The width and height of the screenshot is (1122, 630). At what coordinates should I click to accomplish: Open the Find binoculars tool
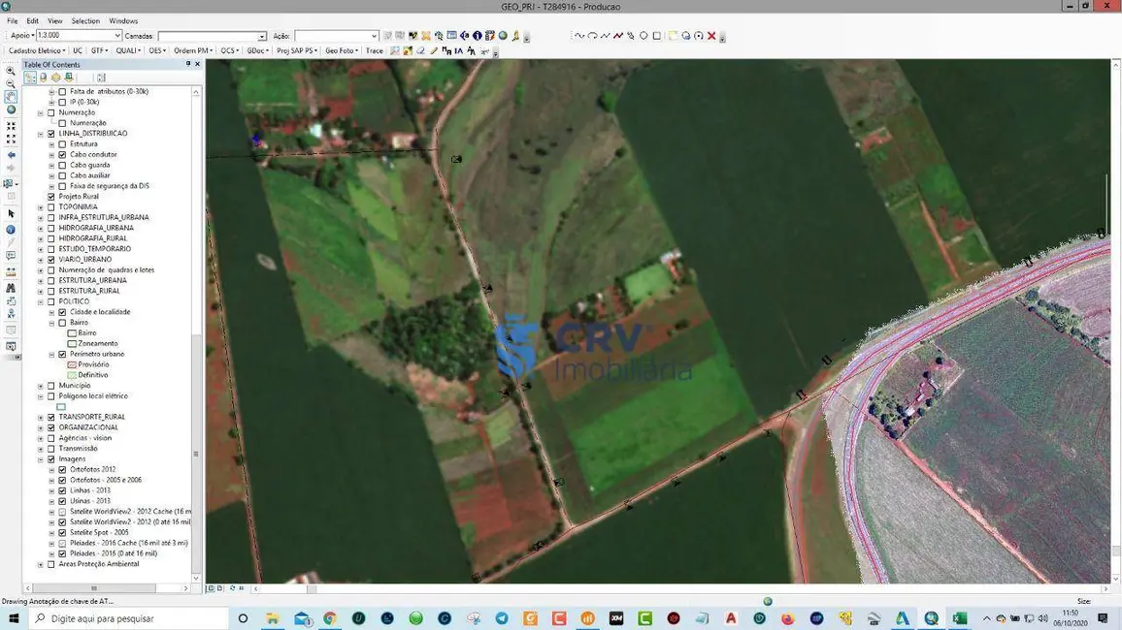point(11,288)
